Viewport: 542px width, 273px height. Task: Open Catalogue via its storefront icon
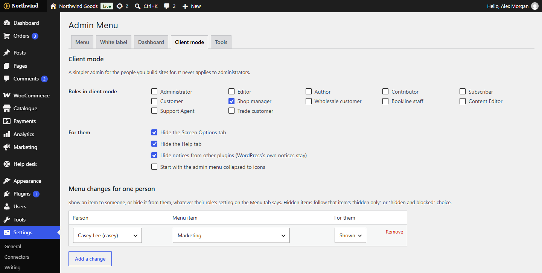[x=6, y=108]
